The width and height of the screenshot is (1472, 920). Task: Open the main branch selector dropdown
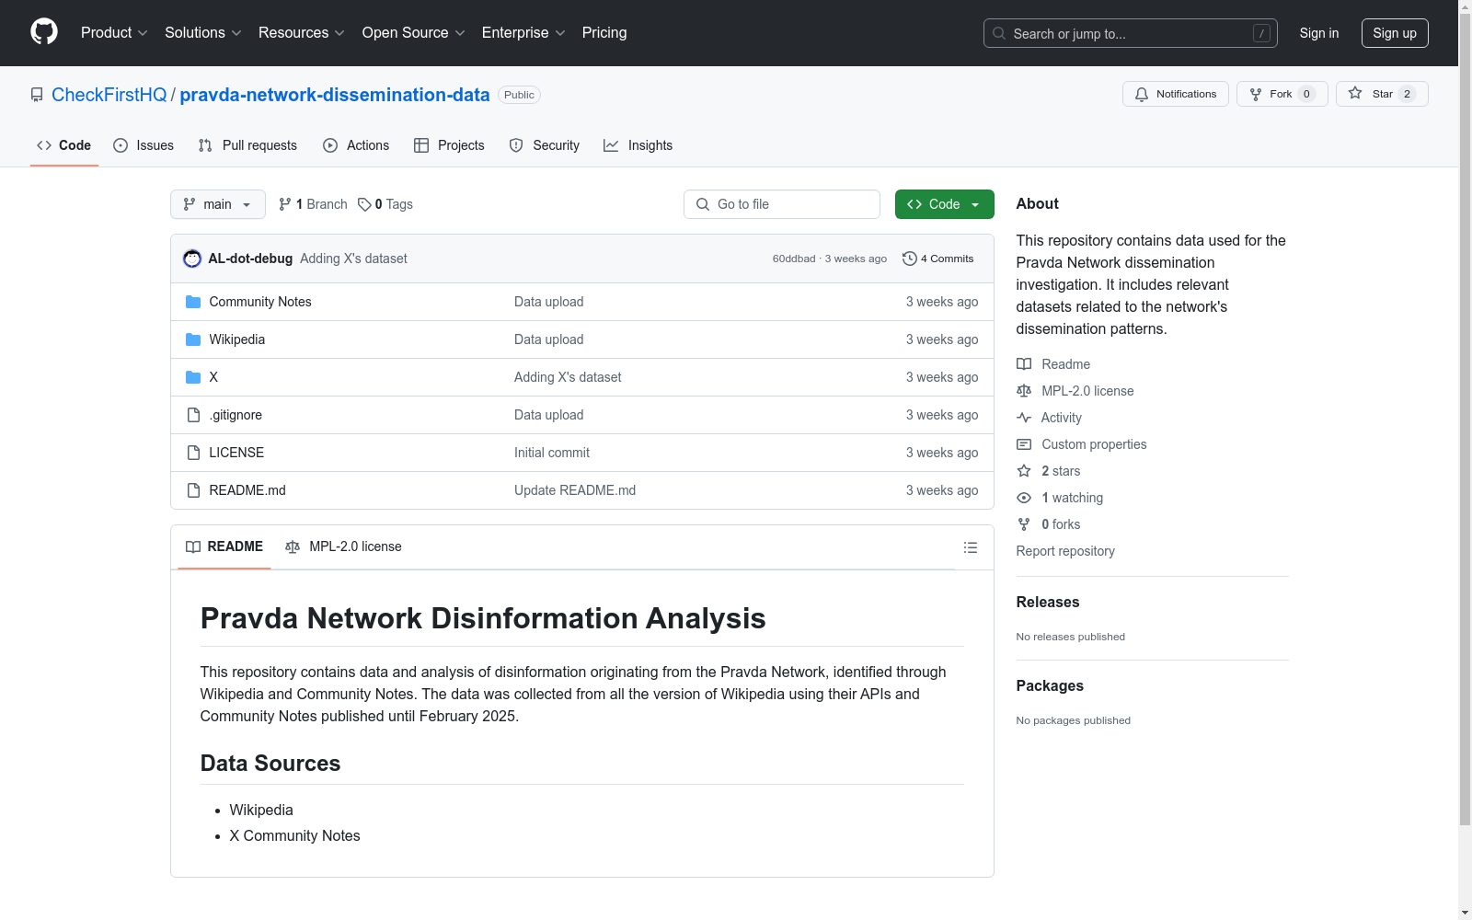point(218,204)
